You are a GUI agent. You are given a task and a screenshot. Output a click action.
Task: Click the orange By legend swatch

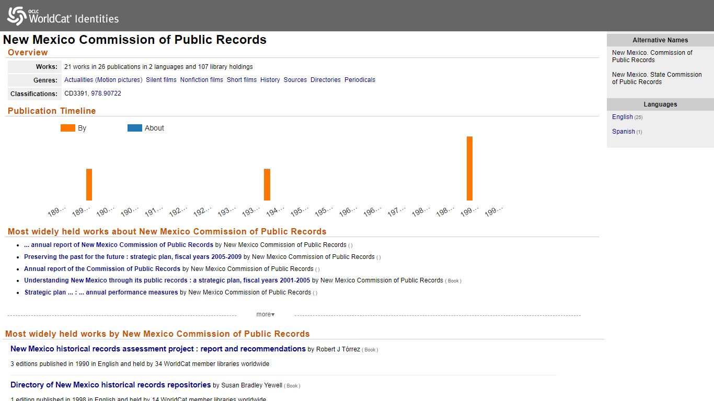[68, 128]
